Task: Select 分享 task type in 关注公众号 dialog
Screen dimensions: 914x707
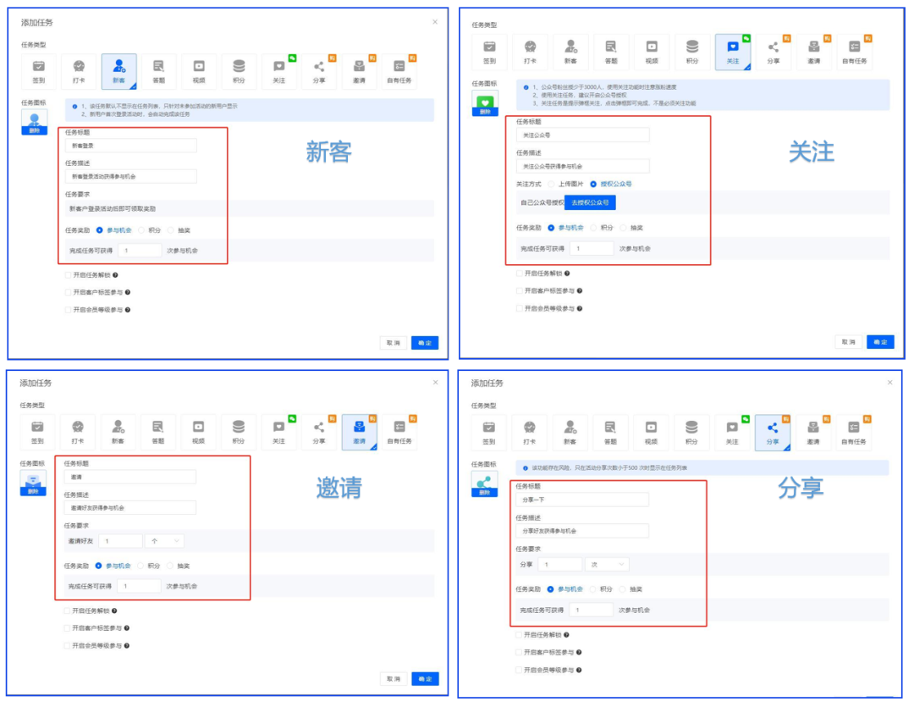Action: click(x=773, y=52)
